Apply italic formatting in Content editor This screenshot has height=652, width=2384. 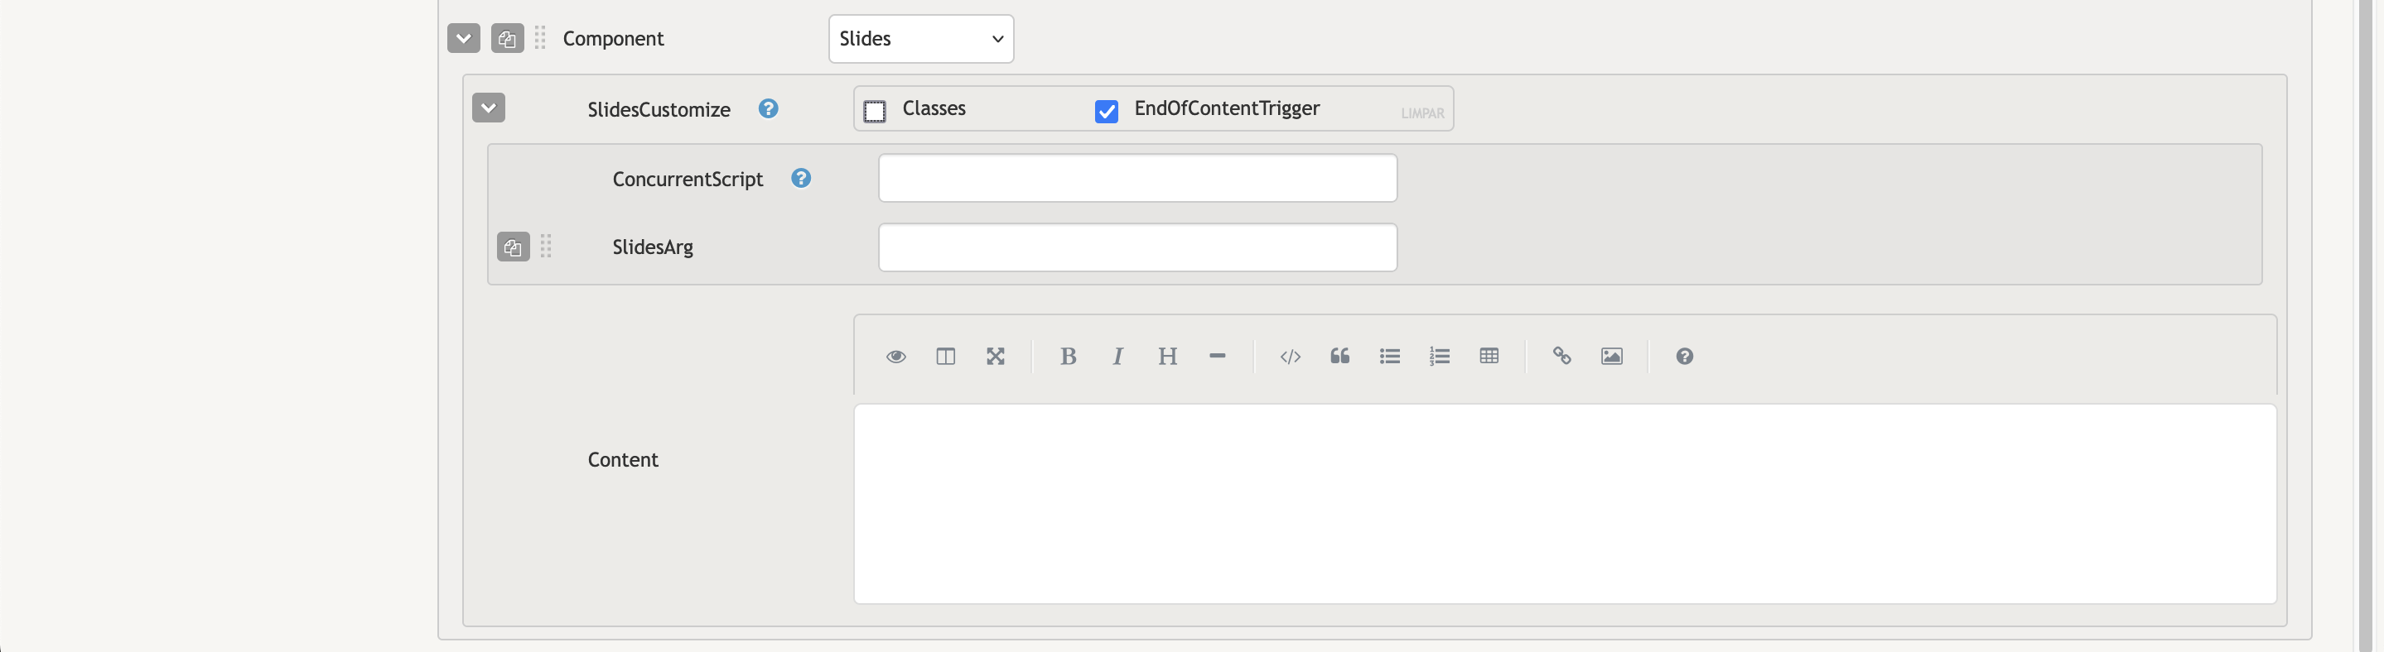pos(1118,356)
